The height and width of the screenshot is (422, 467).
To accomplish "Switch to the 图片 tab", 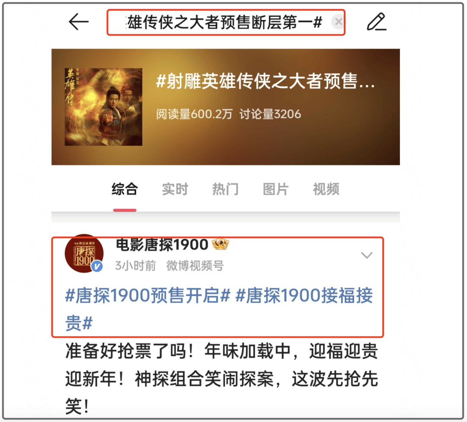I will click(x=275, y=189).
